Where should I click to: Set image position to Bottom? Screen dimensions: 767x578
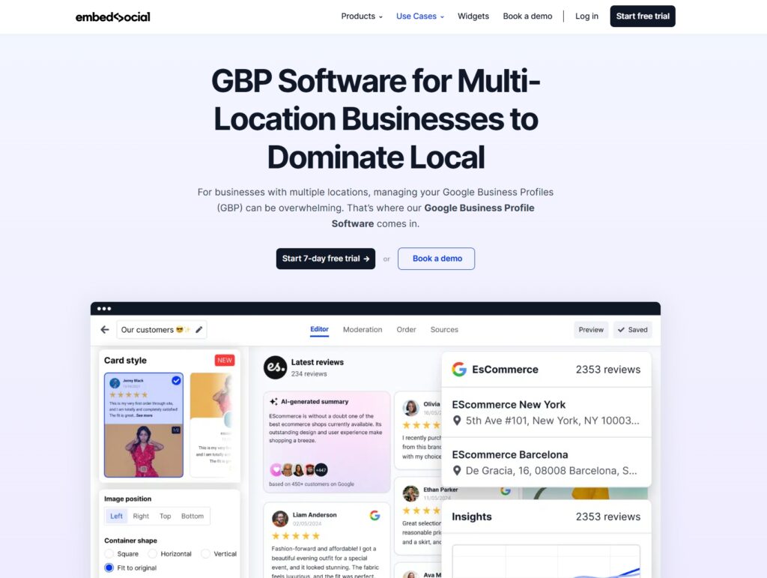pyautogui.click(x=192, y=516)
